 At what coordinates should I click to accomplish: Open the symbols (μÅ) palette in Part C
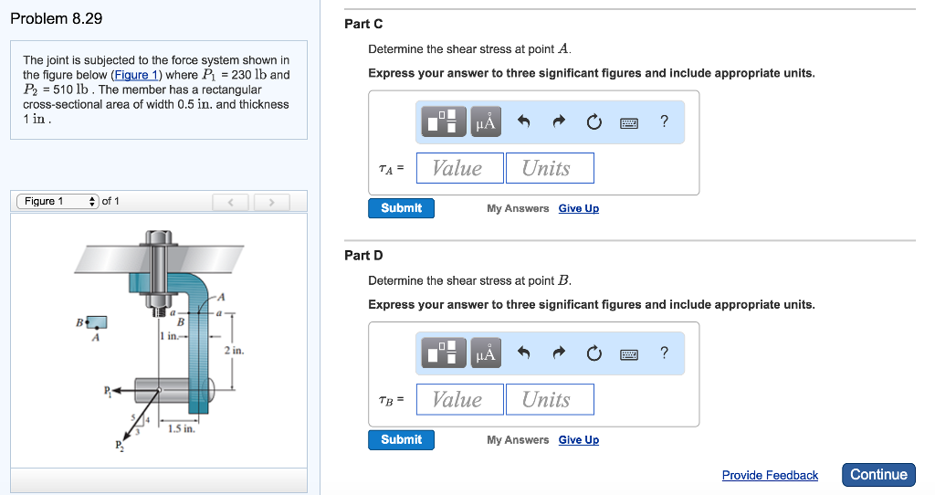487,122
